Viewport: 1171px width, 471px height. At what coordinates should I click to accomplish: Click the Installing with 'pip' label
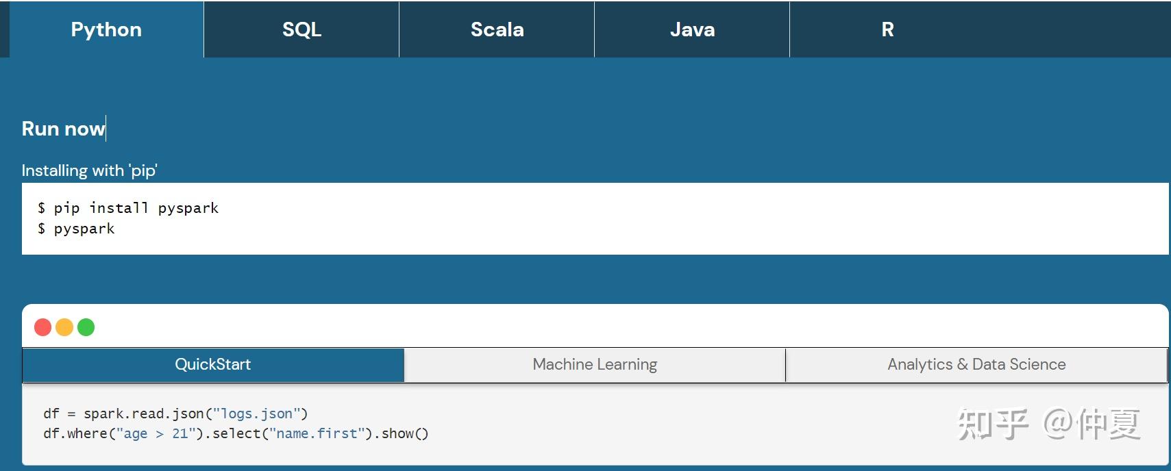90,170
